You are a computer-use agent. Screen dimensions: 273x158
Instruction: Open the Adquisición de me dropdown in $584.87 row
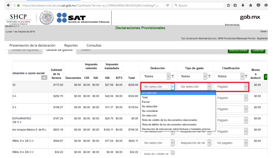(x=194, y=143)
